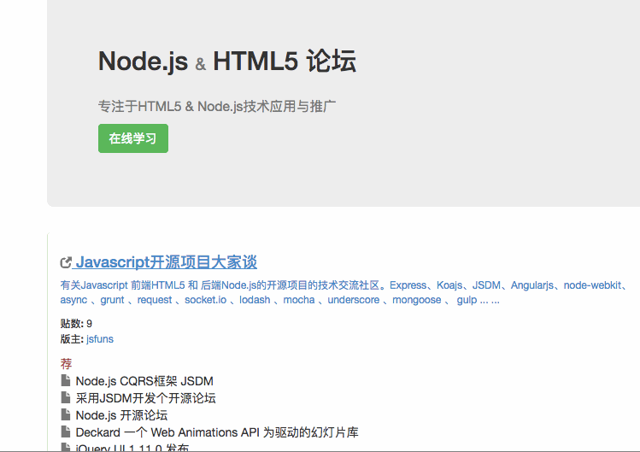640x452 pixels.
Task: Click the Node.js & HTML5 论坛 heading
Action: (227, 62)
